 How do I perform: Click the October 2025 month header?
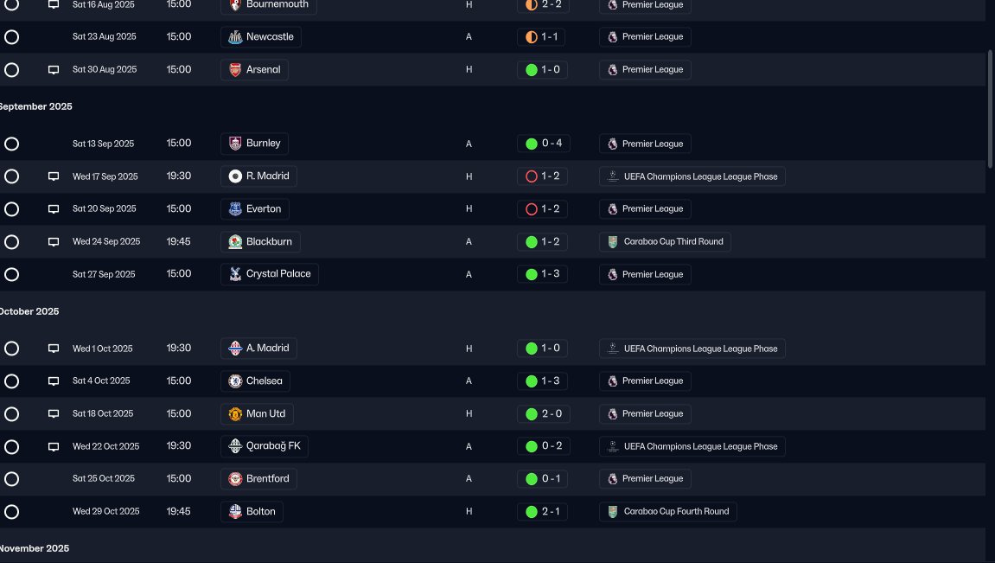pos(29,311)
